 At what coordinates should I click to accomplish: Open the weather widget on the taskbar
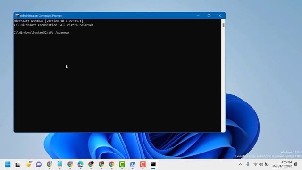[29, 164]
